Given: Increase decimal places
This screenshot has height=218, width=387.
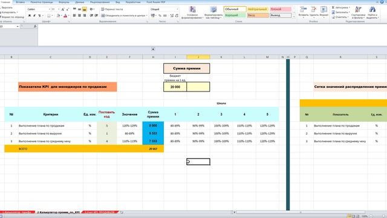Looking at the screenshot, I should point(172,16).
